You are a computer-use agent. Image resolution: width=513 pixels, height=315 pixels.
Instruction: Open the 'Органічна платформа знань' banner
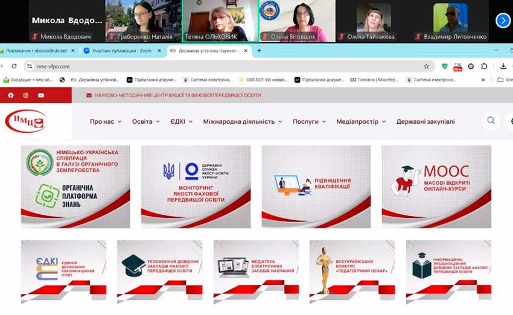[x=75, y=186]
